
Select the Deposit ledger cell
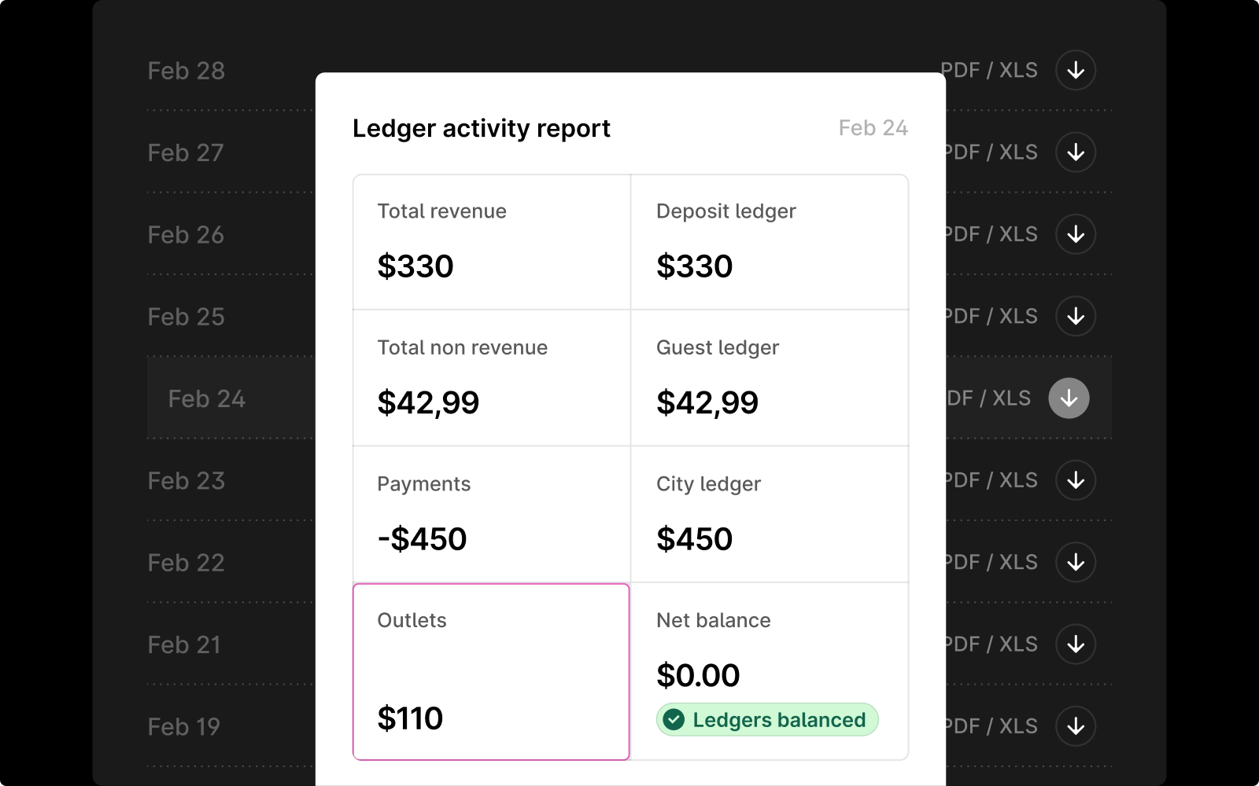click(x=770, y=242)
